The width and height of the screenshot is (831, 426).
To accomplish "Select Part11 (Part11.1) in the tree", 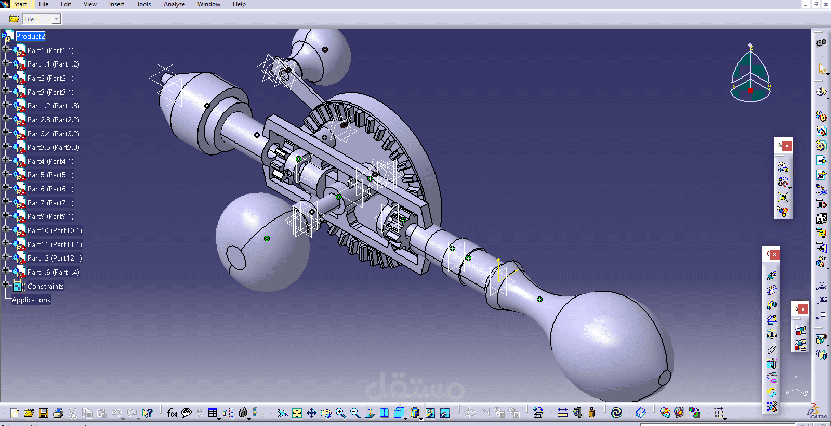I will [x=55, y=244].
